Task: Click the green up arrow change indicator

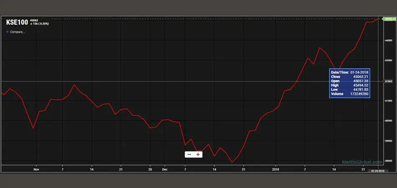Action: tap(31, 24)
